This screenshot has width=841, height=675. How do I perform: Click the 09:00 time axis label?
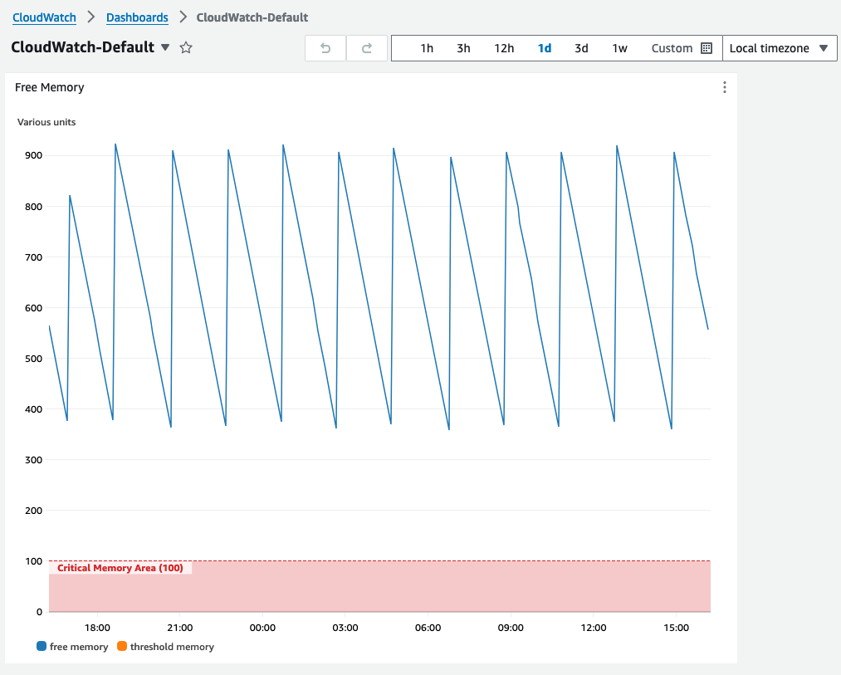(511, 628)
